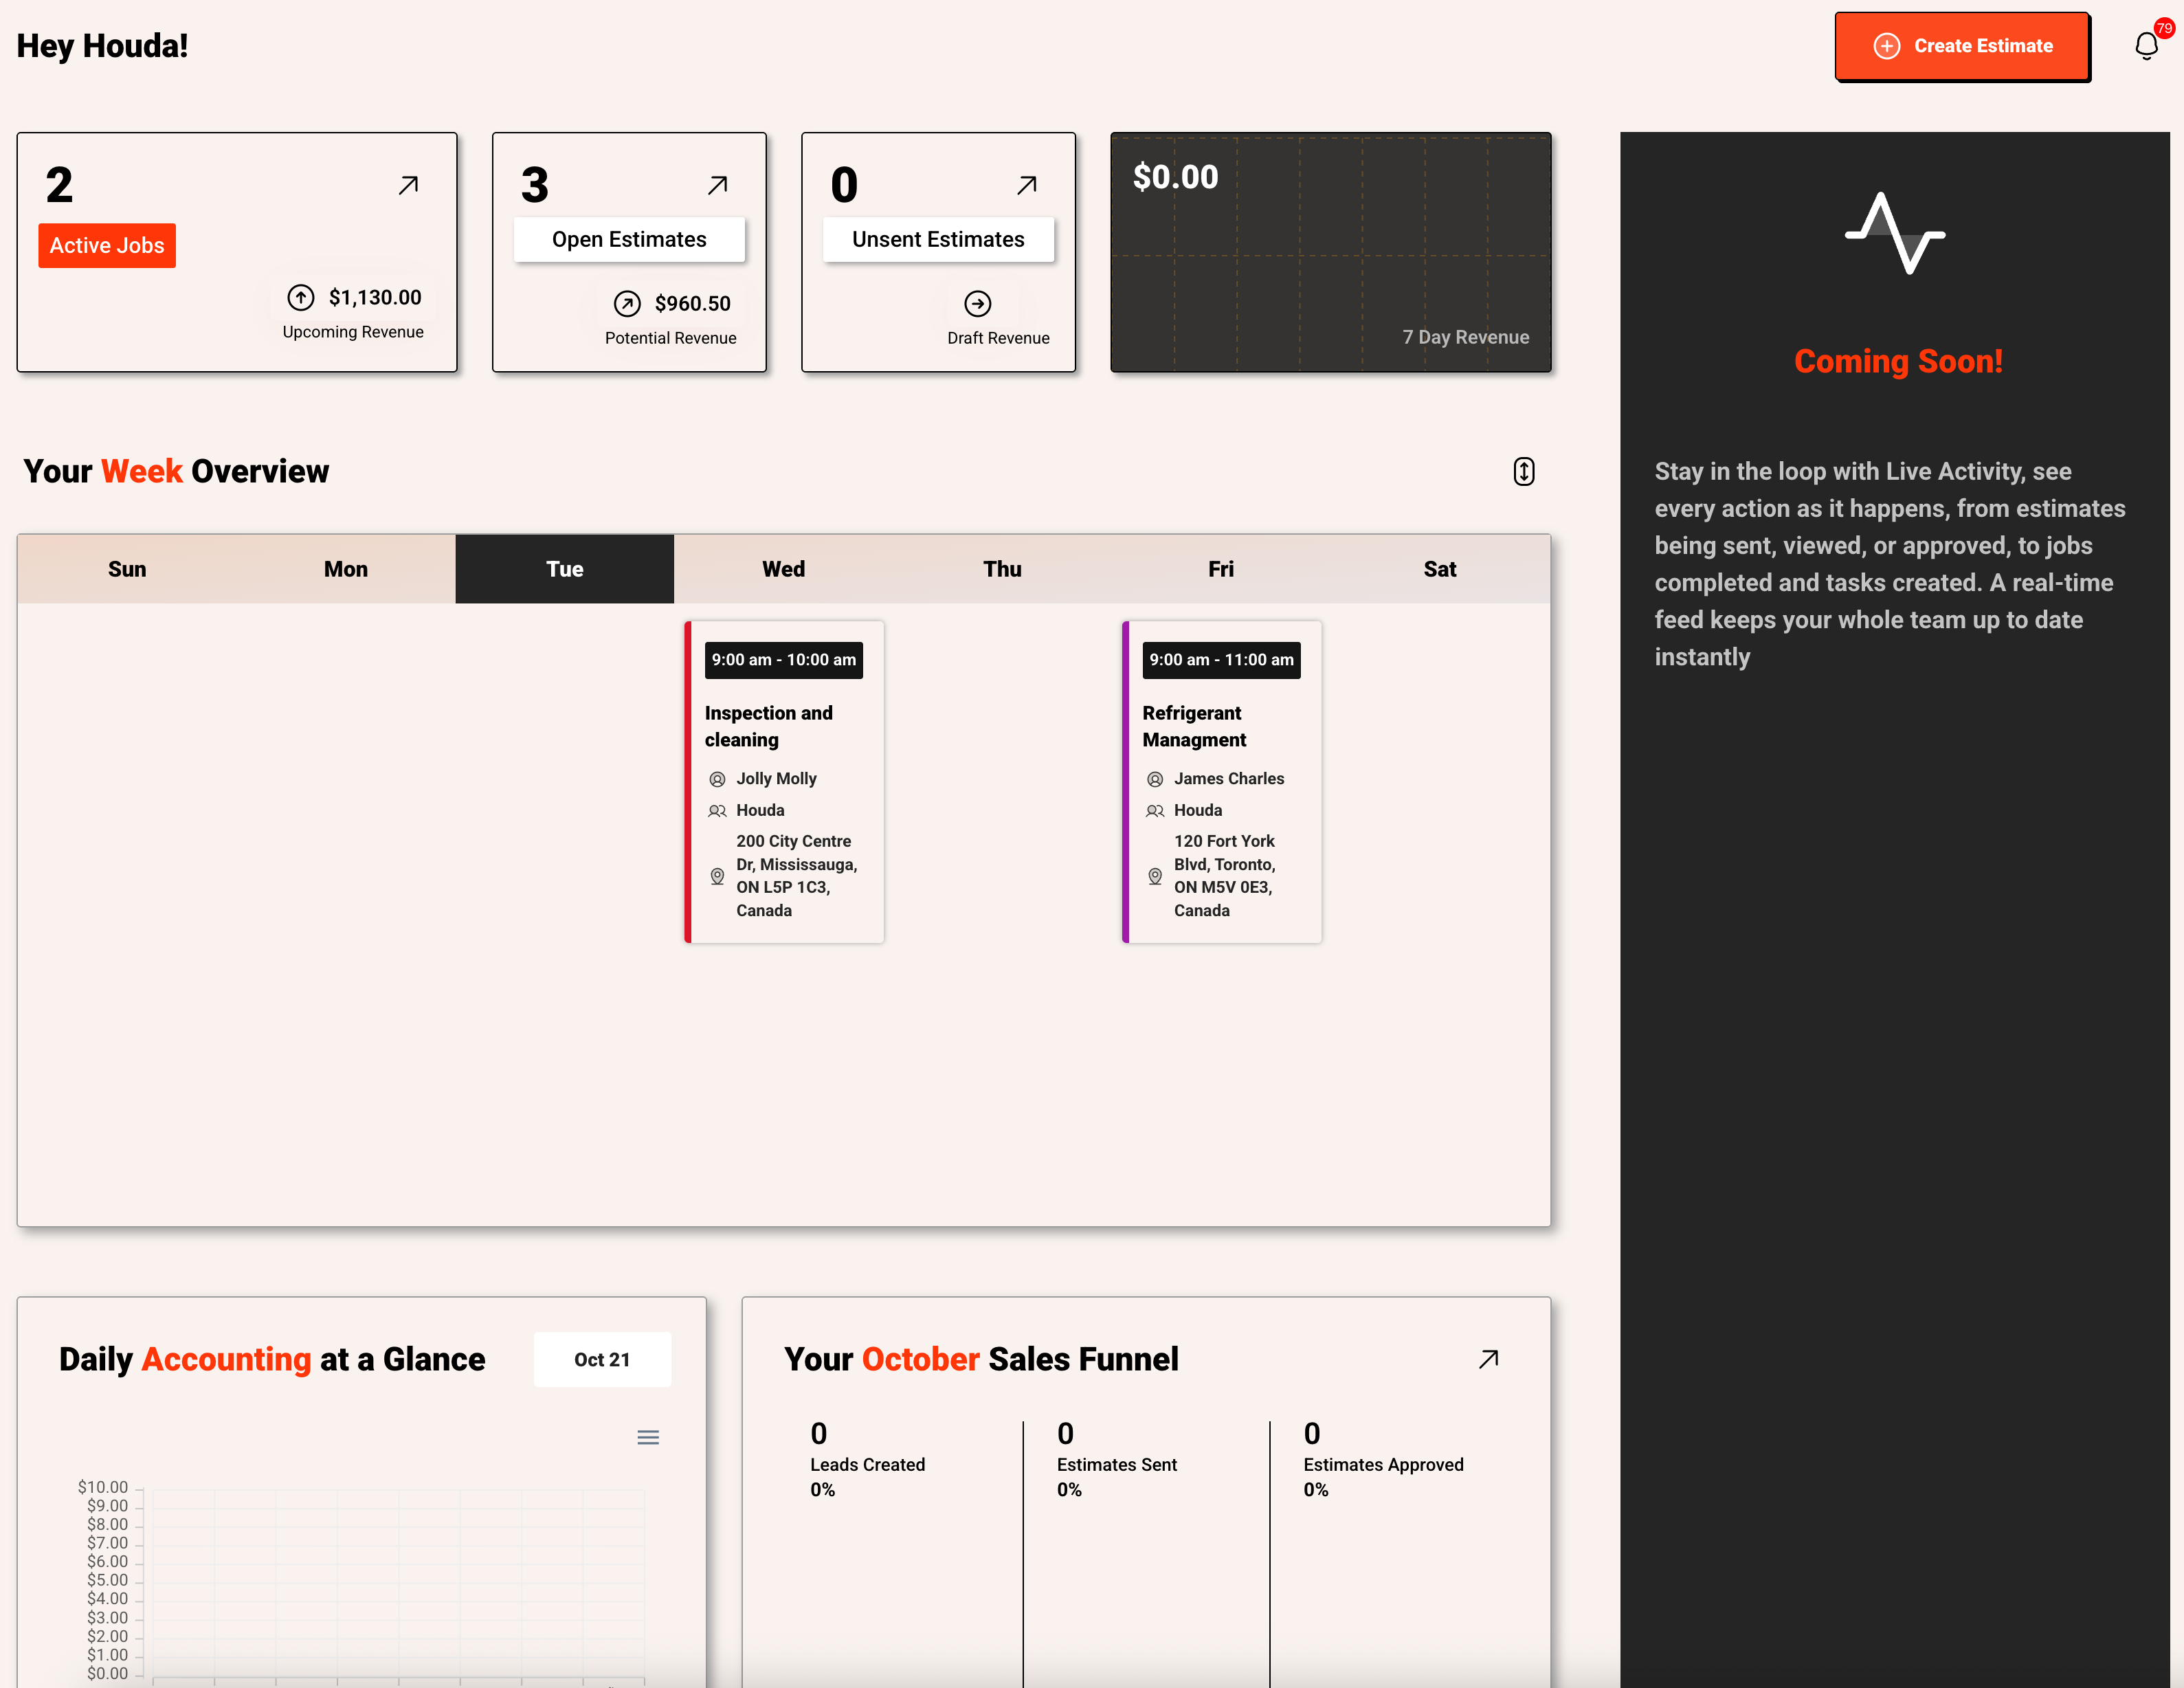Click the Unsent Estimates arrow icon
The width and height of the screenshot is (2184, 1688).
(x=1026, y=185)
